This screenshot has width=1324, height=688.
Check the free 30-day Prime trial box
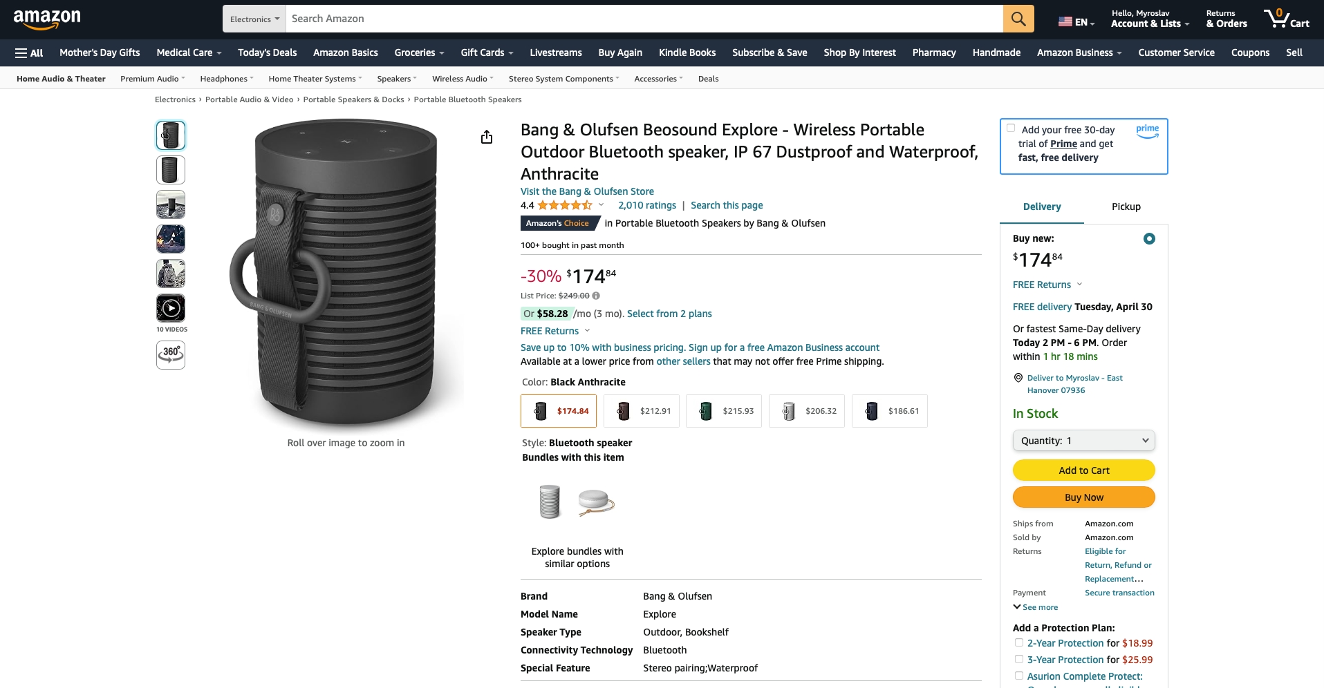pos(1011,128)
